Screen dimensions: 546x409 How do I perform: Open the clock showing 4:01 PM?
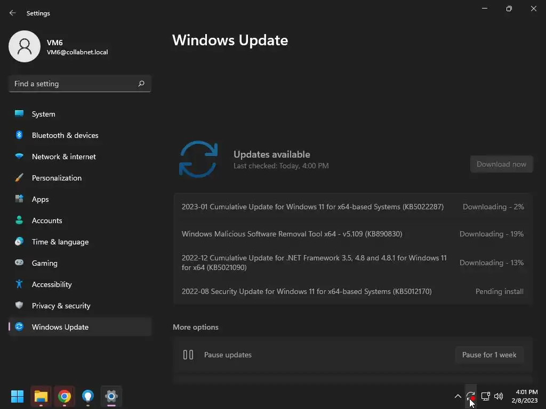(x=525, y=396)
